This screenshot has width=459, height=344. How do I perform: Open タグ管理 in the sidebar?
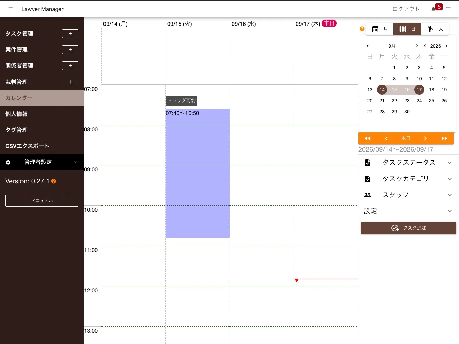(42, 130)
